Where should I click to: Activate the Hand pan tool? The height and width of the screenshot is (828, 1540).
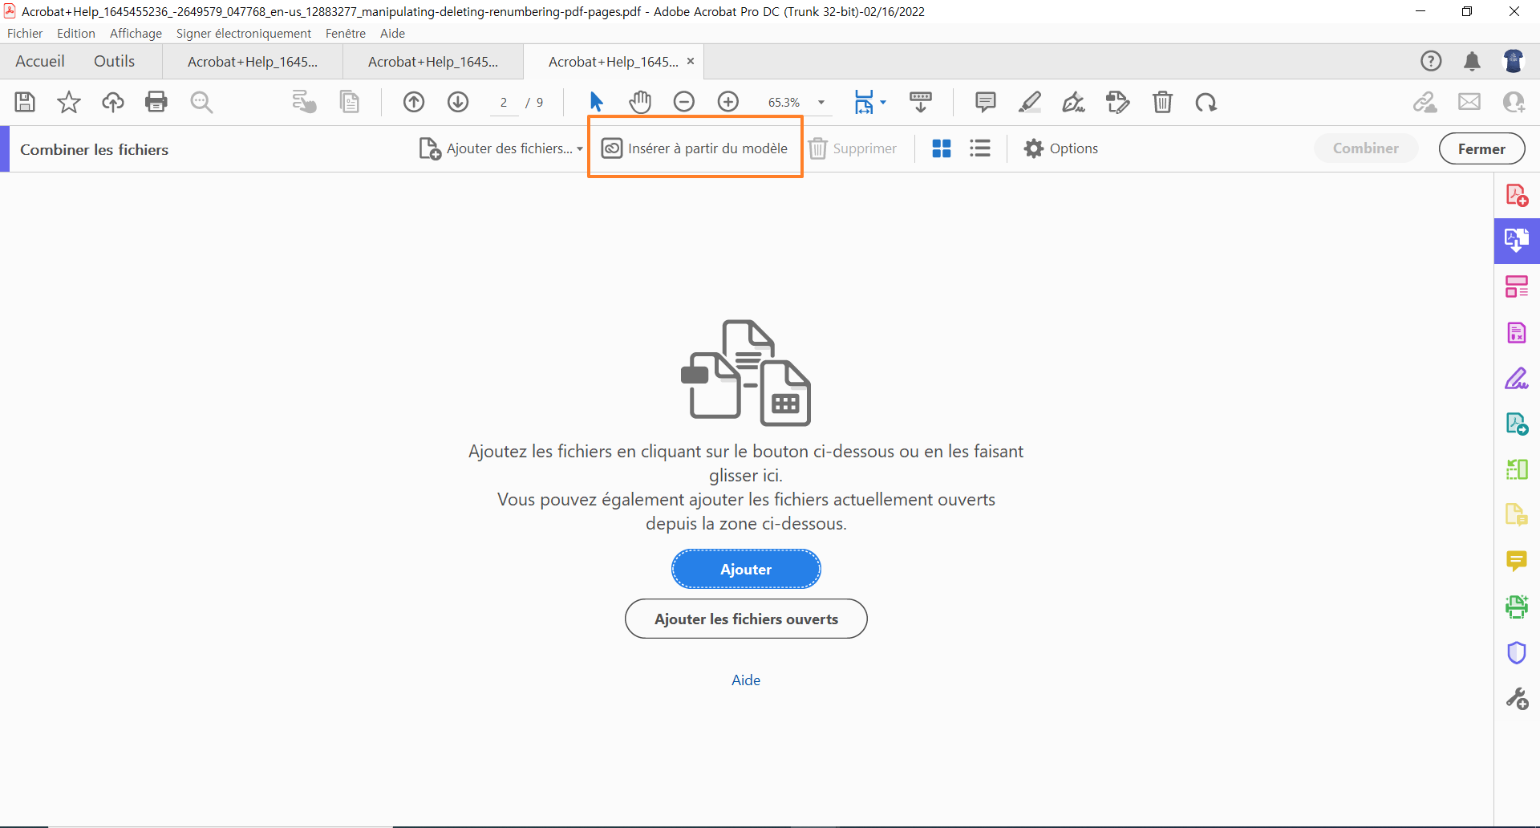640,102
